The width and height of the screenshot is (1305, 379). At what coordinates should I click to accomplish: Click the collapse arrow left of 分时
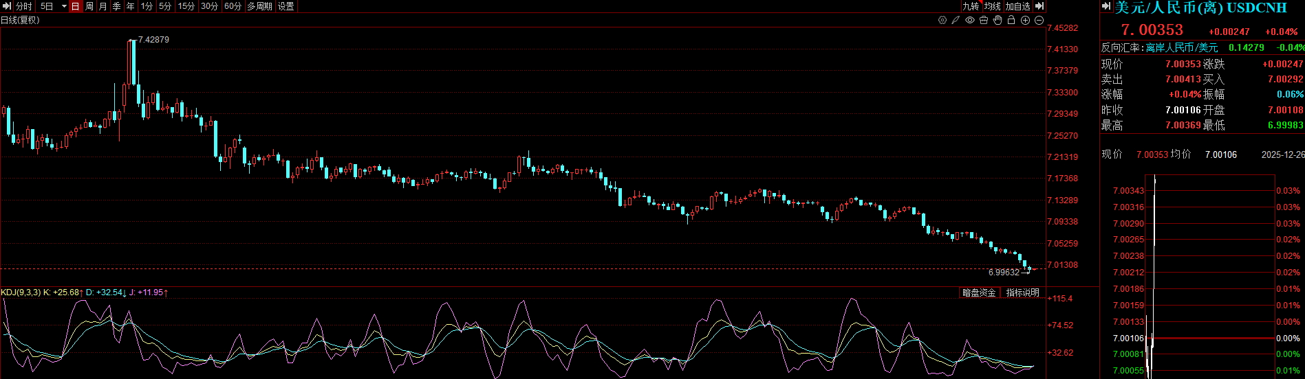coord(6,6)
